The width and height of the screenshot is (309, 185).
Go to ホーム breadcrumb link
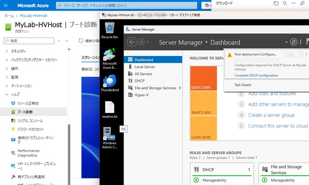coord(9,16)
